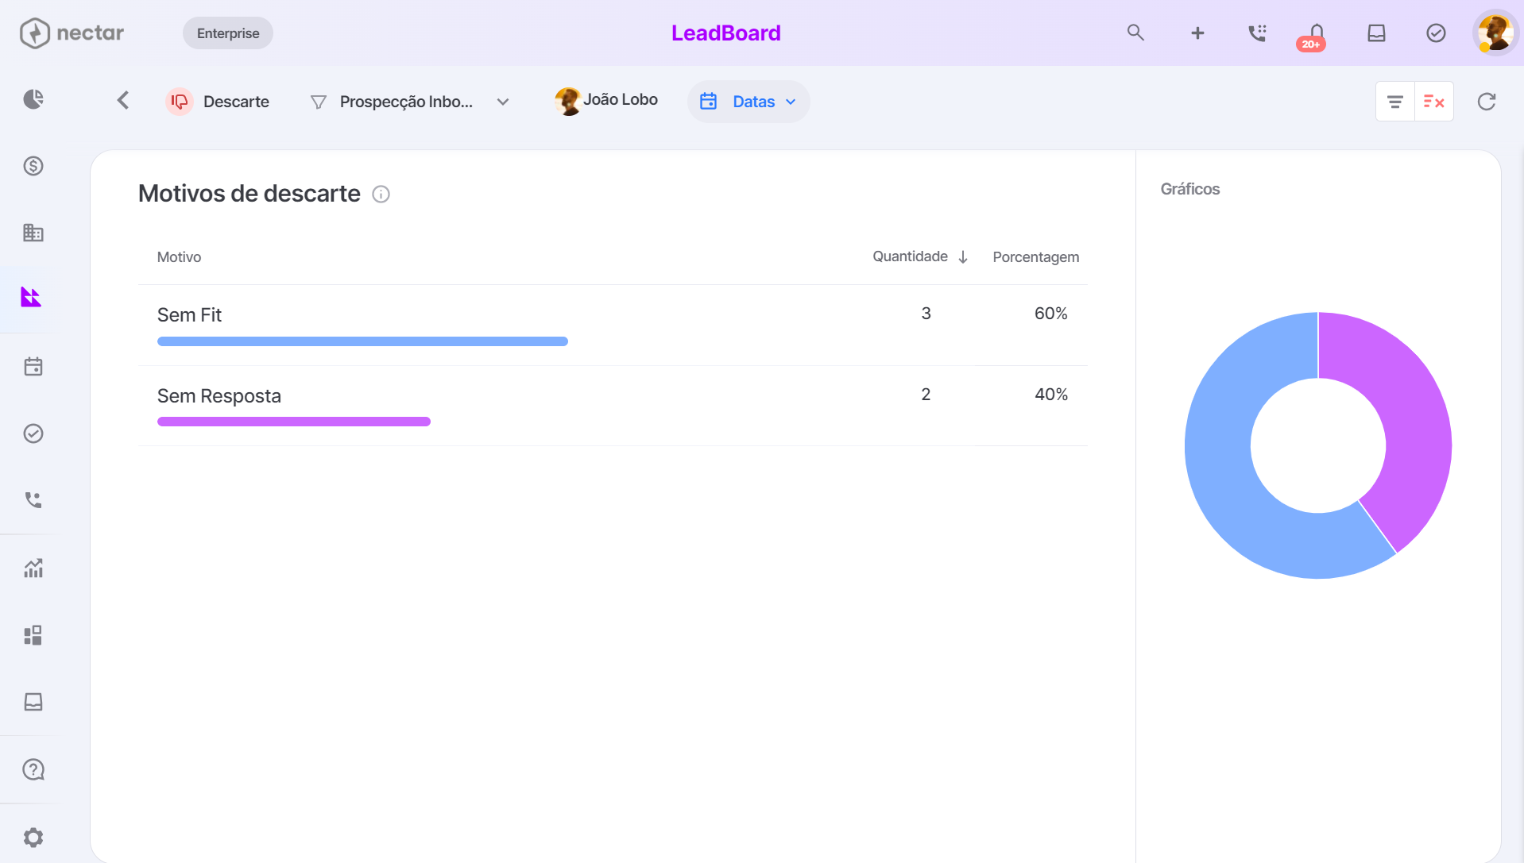
Task: Select João Lobo user filter
Action: click(x=606, y=100)
